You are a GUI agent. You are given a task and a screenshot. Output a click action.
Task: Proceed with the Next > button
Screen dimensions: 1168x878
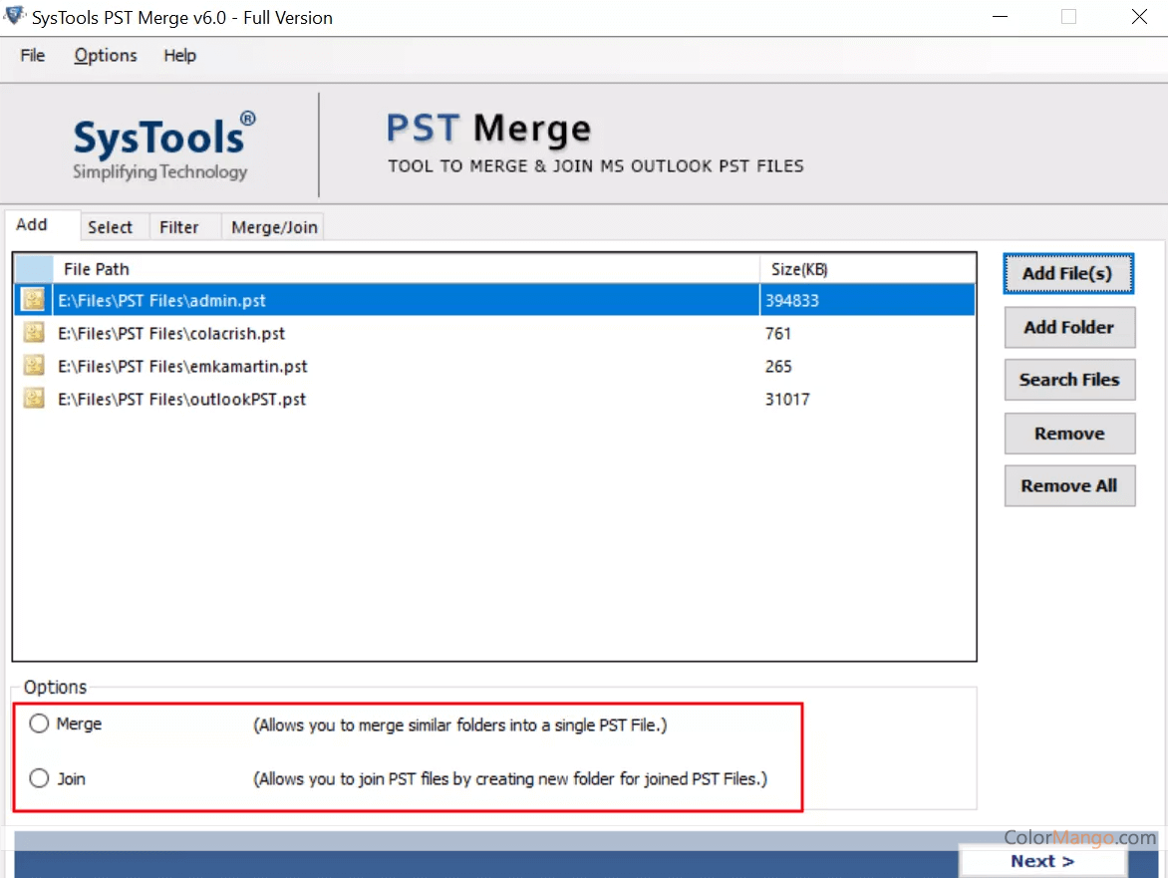click(x=1042, y=861)
